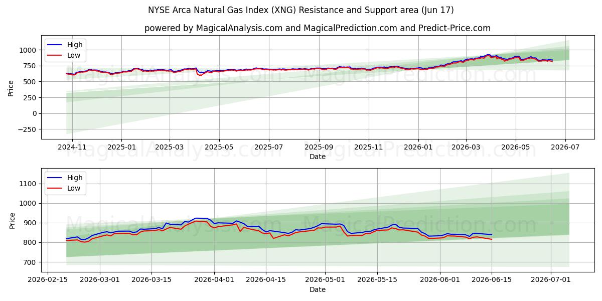Click the 'High' legend entry in top chart

75,45
